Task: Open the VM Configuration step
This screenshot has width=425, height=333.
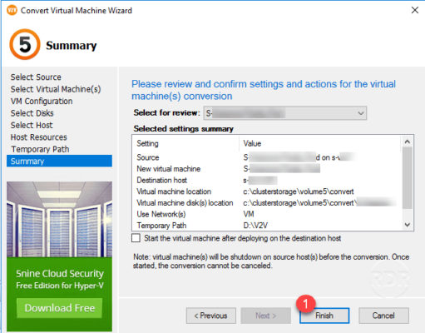Action: (42, 101)
